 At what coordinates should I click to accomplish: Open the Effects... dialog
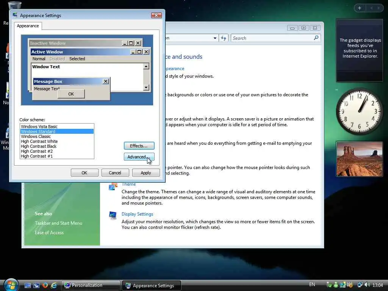click(x=139, y=146)
